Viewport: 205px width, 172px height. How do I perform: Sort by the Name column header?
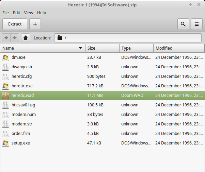[43, 48]
